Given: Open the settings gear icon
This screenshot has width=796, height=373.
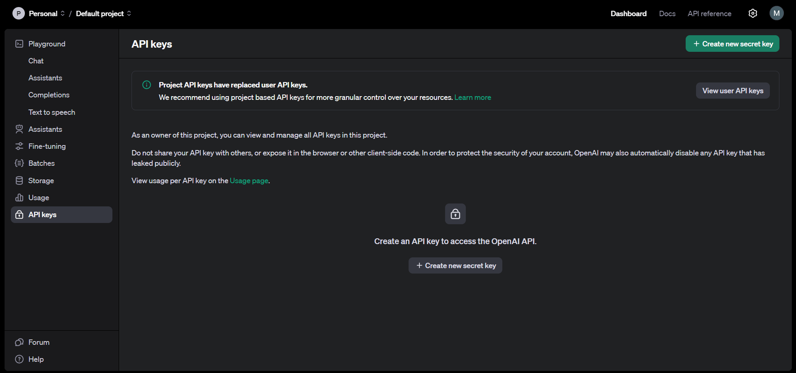Looking at the screenshot, I should (x=753, y=14).
